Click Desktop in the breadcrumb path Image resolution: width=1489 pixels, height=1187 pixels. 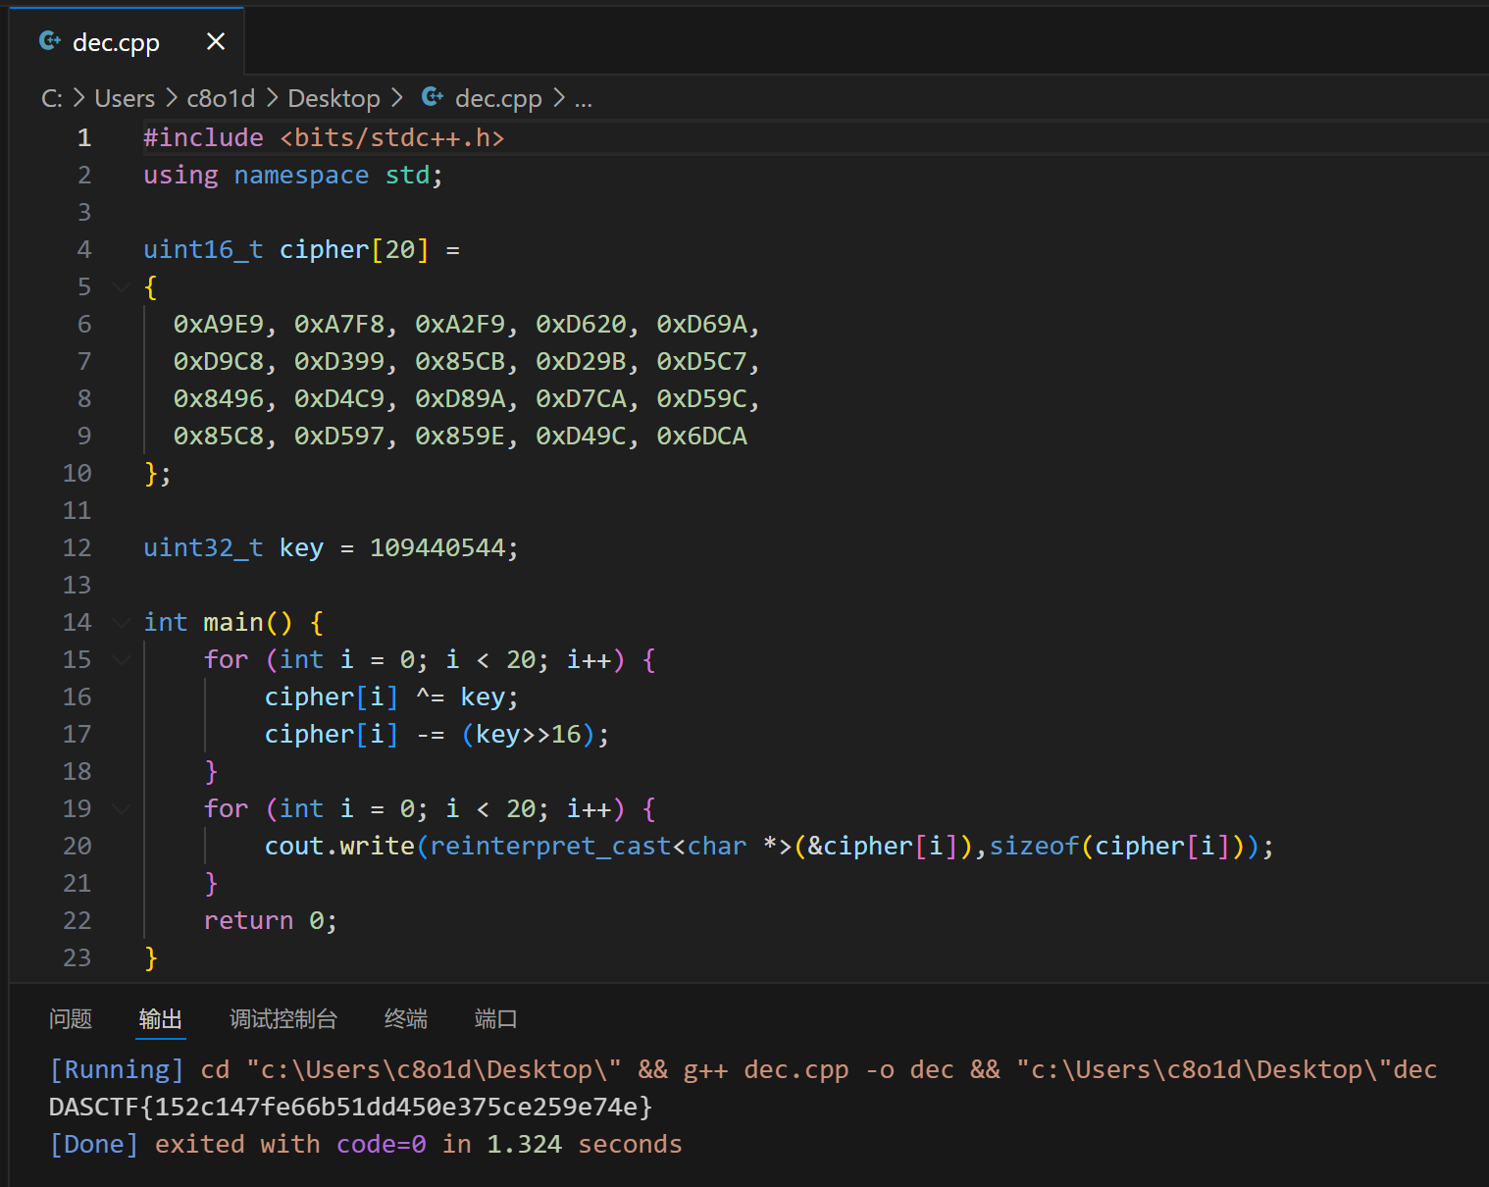[334, 97]
